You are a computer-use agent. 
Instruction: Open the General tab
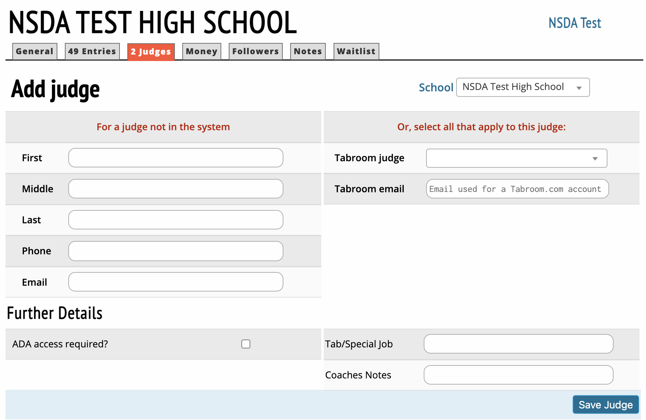(x=34, y=51)
